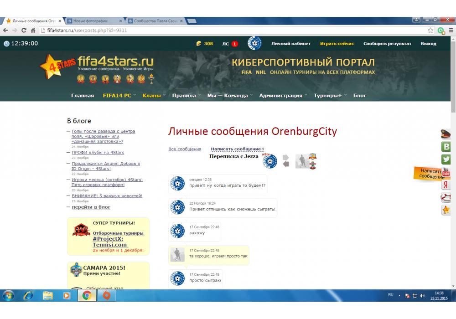Click перейти в блог link
Viewport: 456px width, 319px height.
(x=91, y=207)
